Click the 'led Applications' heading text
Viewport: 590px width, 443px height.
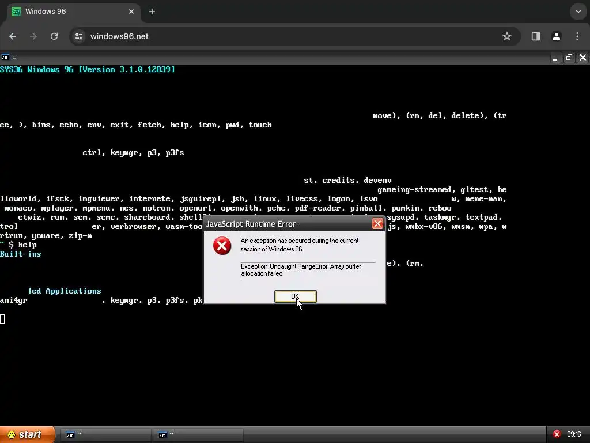pyautogui.click(x=65, y=291)
